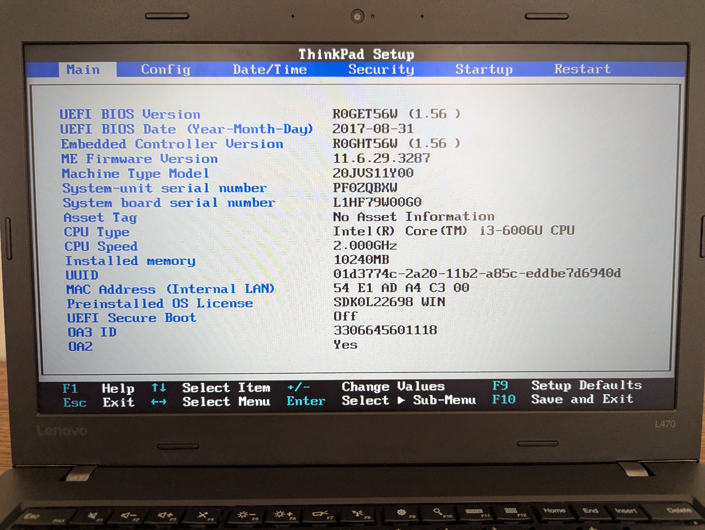Image resolution: width=705 pixels, height=530 pixels.
Task: Open the Date/Time tab
Action: pyautogui.click(x=270, y=70)
